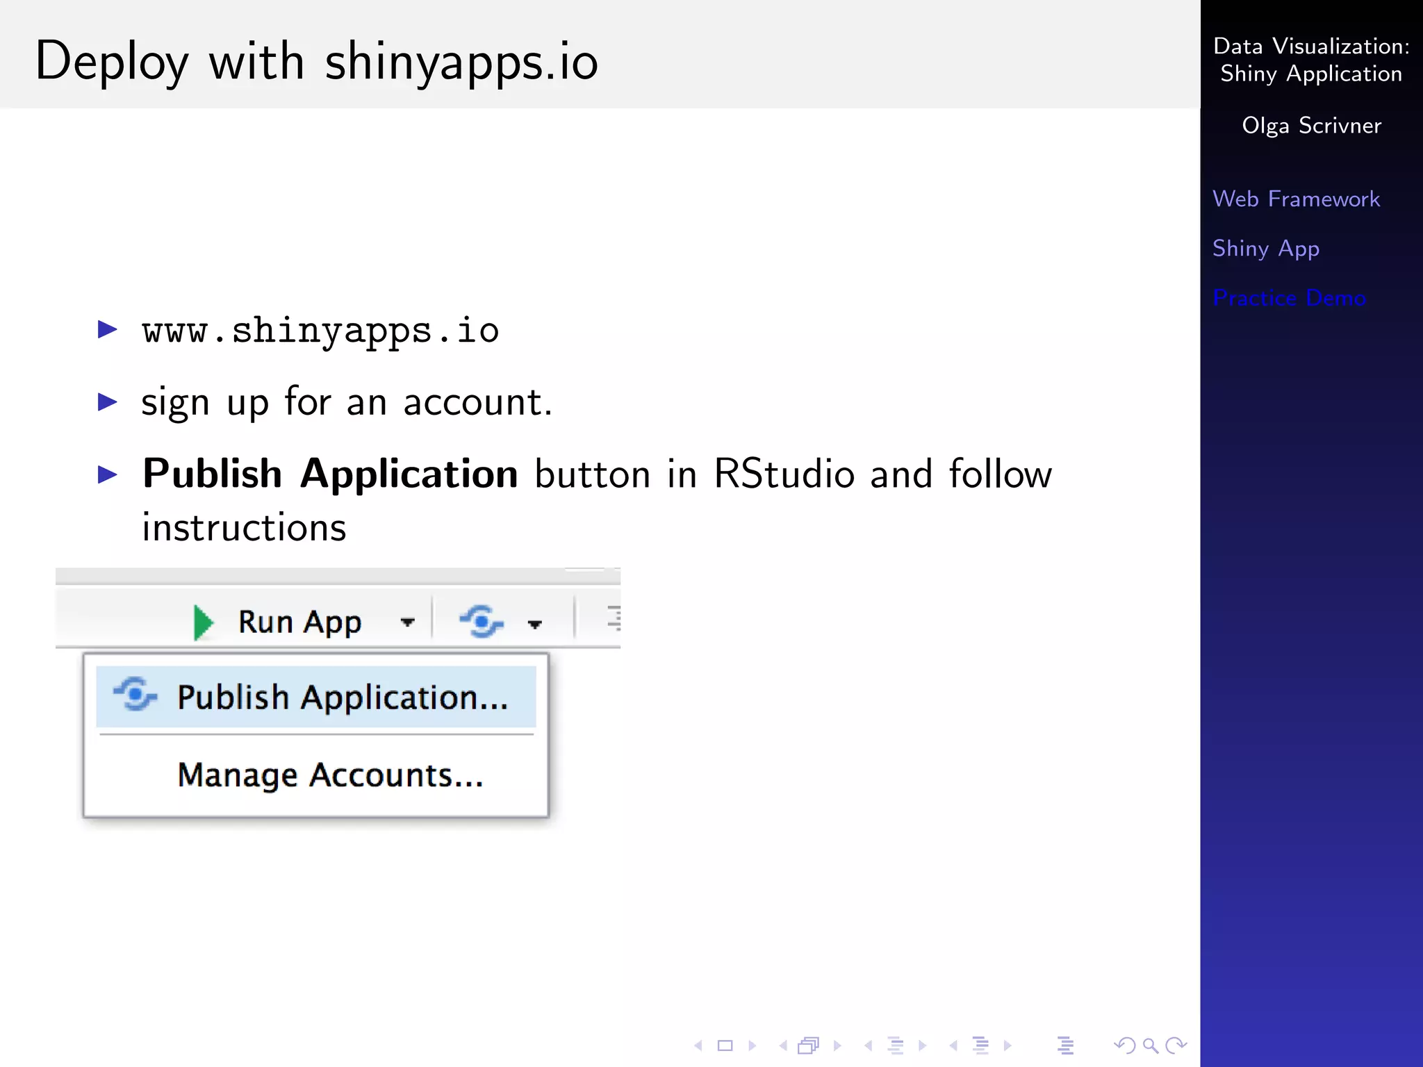The width and height of the screenshot is (1423, 1067).
Task: Jump to the Shiny App section
Action: pos(1266,249)
